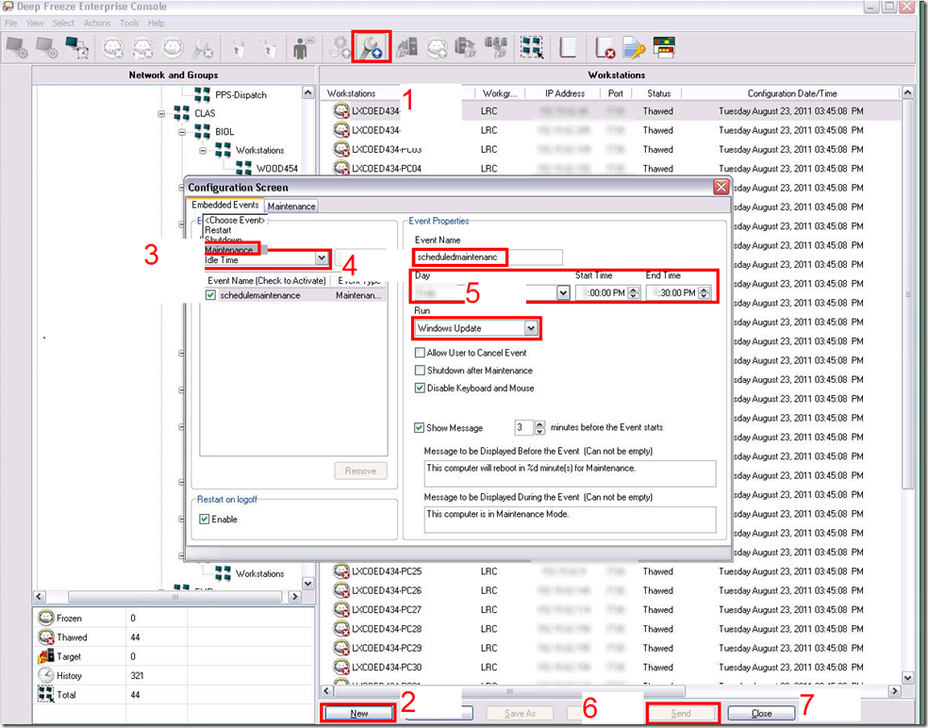Collapse the BIOL tree node

pyautogui.click(x=182, y=131)
